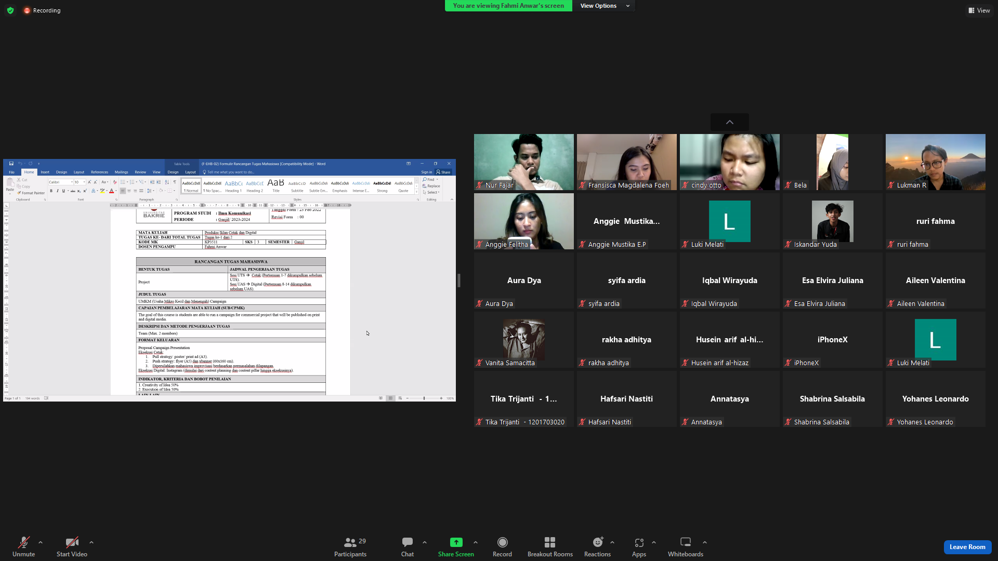998x561 pixels.
Task: Click the zoom slider in Word status bar
Action: (x=424, y=398)
